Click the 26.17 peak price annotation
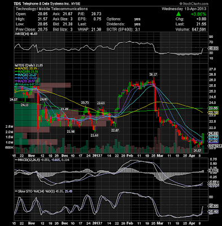 click(x=153, y=75)
